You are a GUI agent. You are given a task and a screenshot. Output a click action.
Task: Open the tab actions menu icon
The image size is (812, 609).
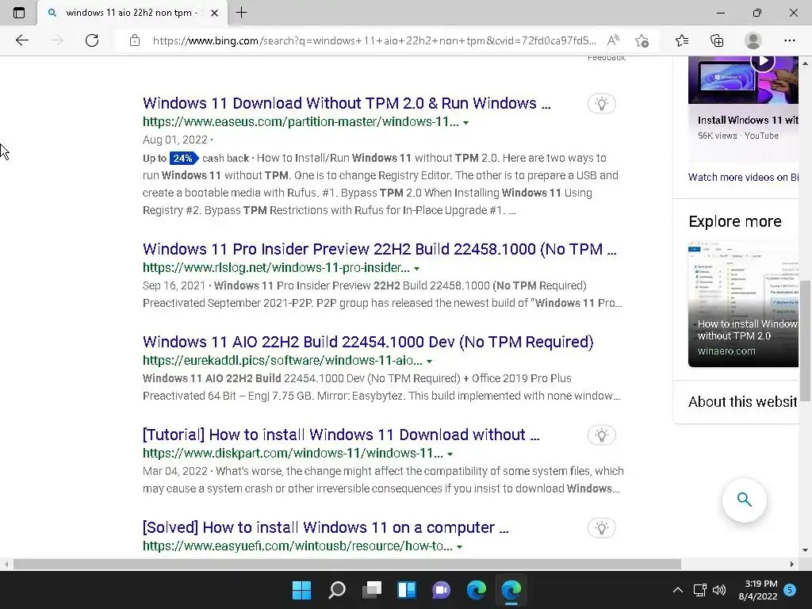tap(19, 13)
